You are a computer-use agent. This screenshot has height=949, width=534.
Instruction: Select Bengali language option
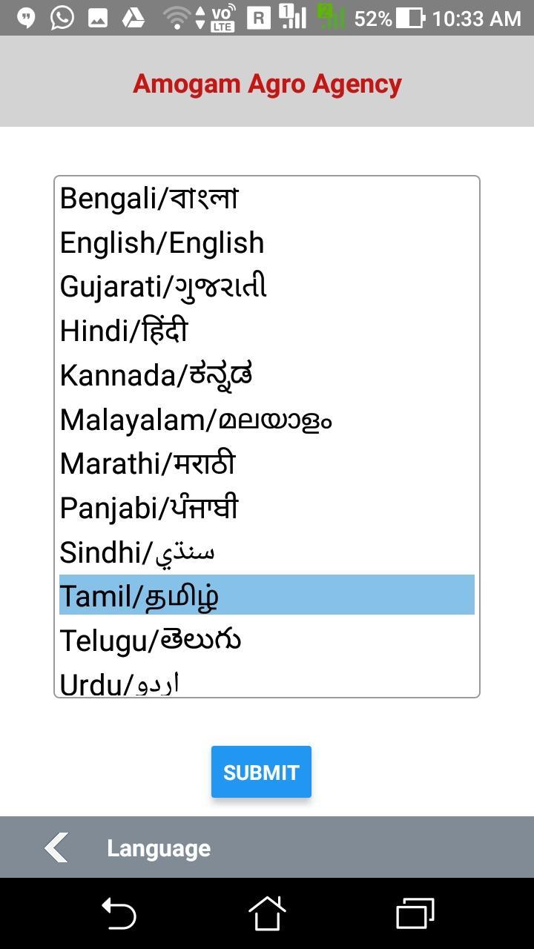(x=267, y=199)
